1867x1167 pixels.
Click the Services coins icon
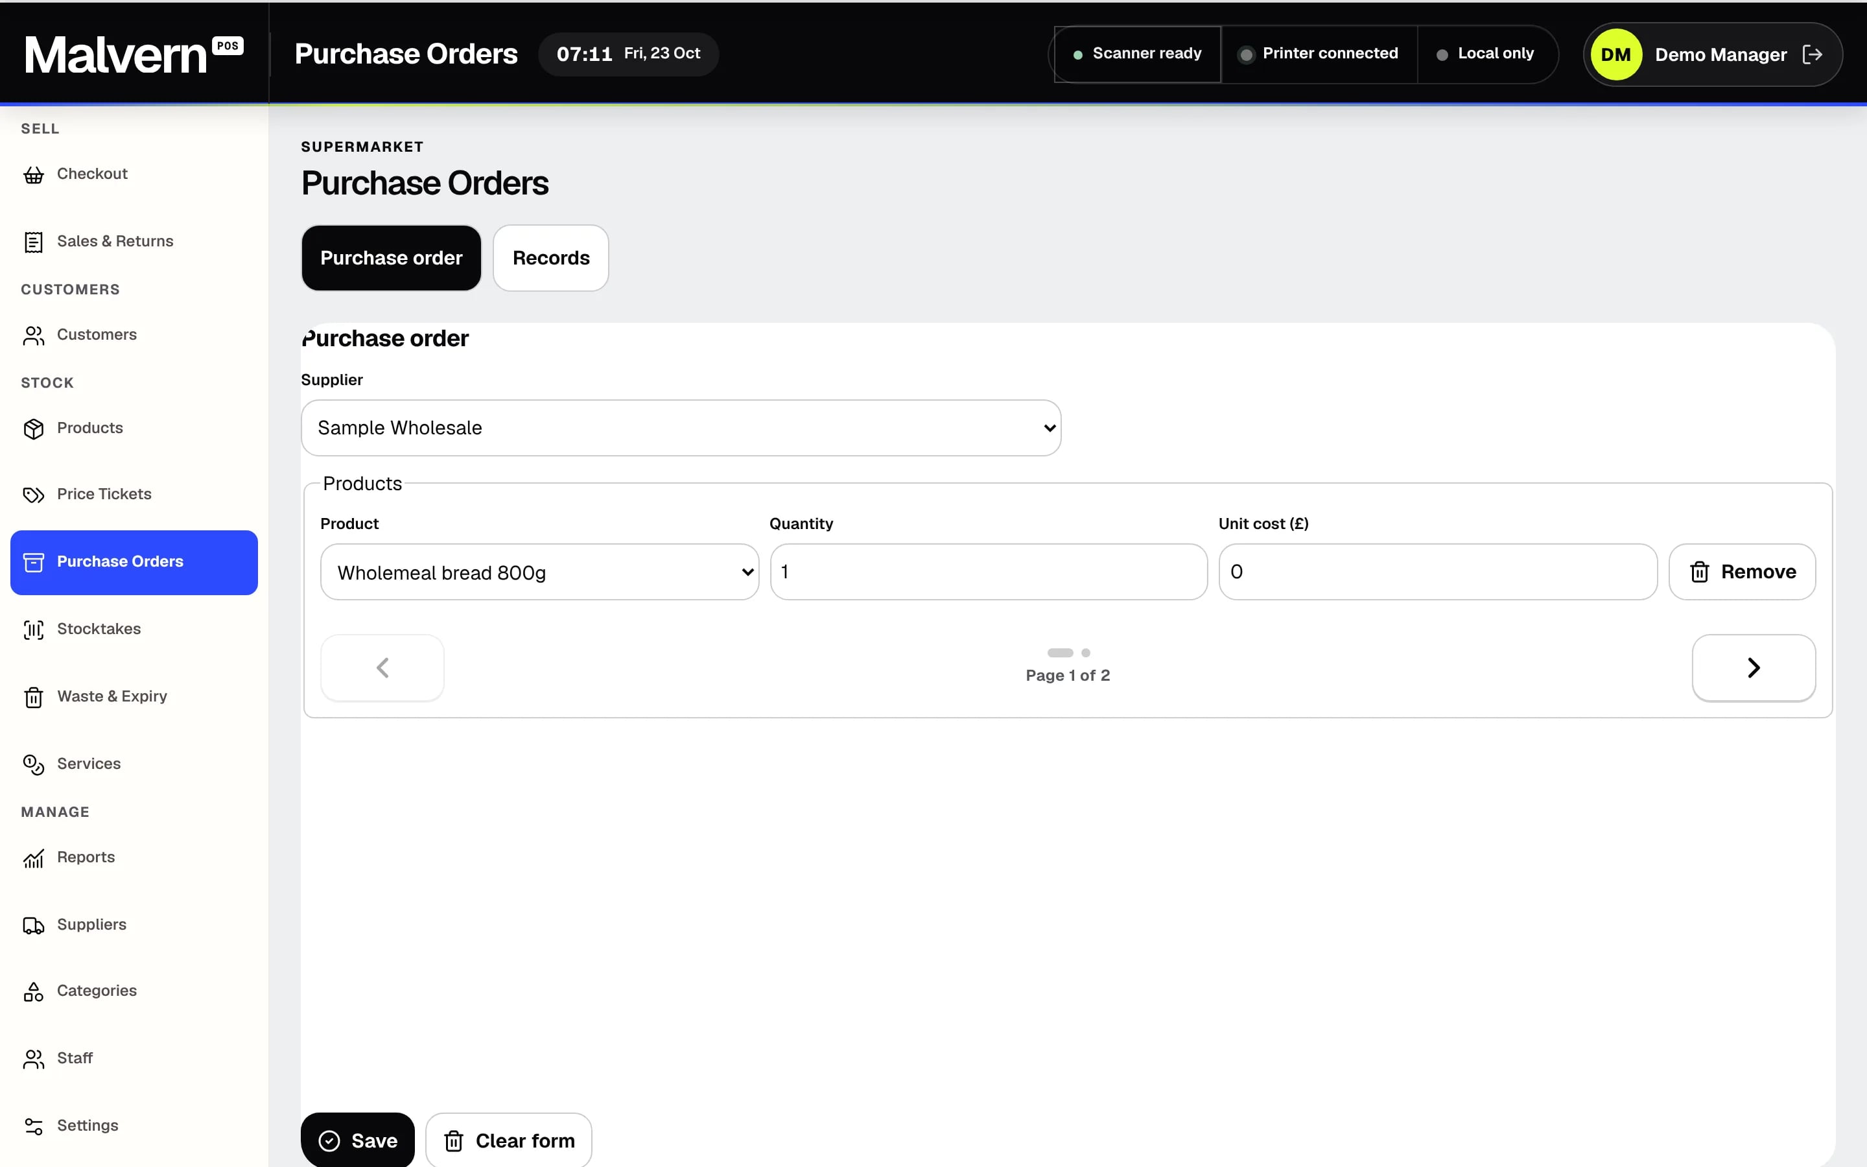click(33, 765)
